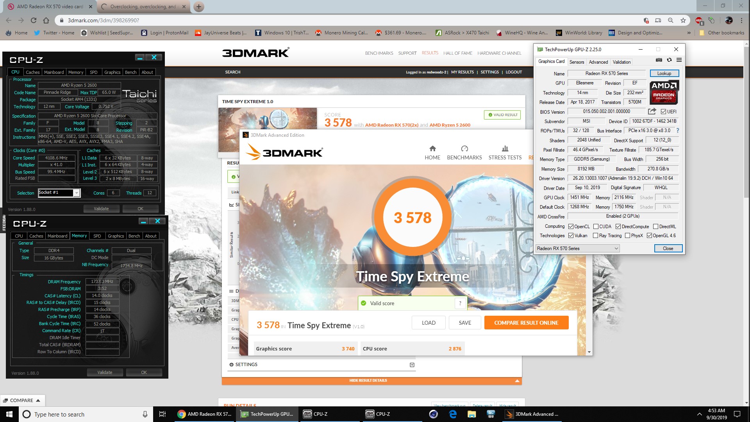
Task: Open the Bench tab in top CPU-Z window
Action: [x=131, y=72]
